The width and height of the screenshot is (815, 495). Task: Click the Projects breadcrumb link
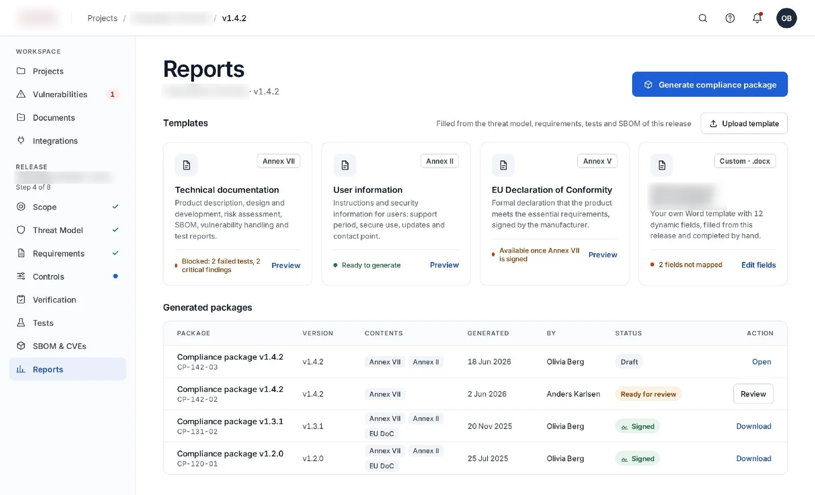pos(102,18)
